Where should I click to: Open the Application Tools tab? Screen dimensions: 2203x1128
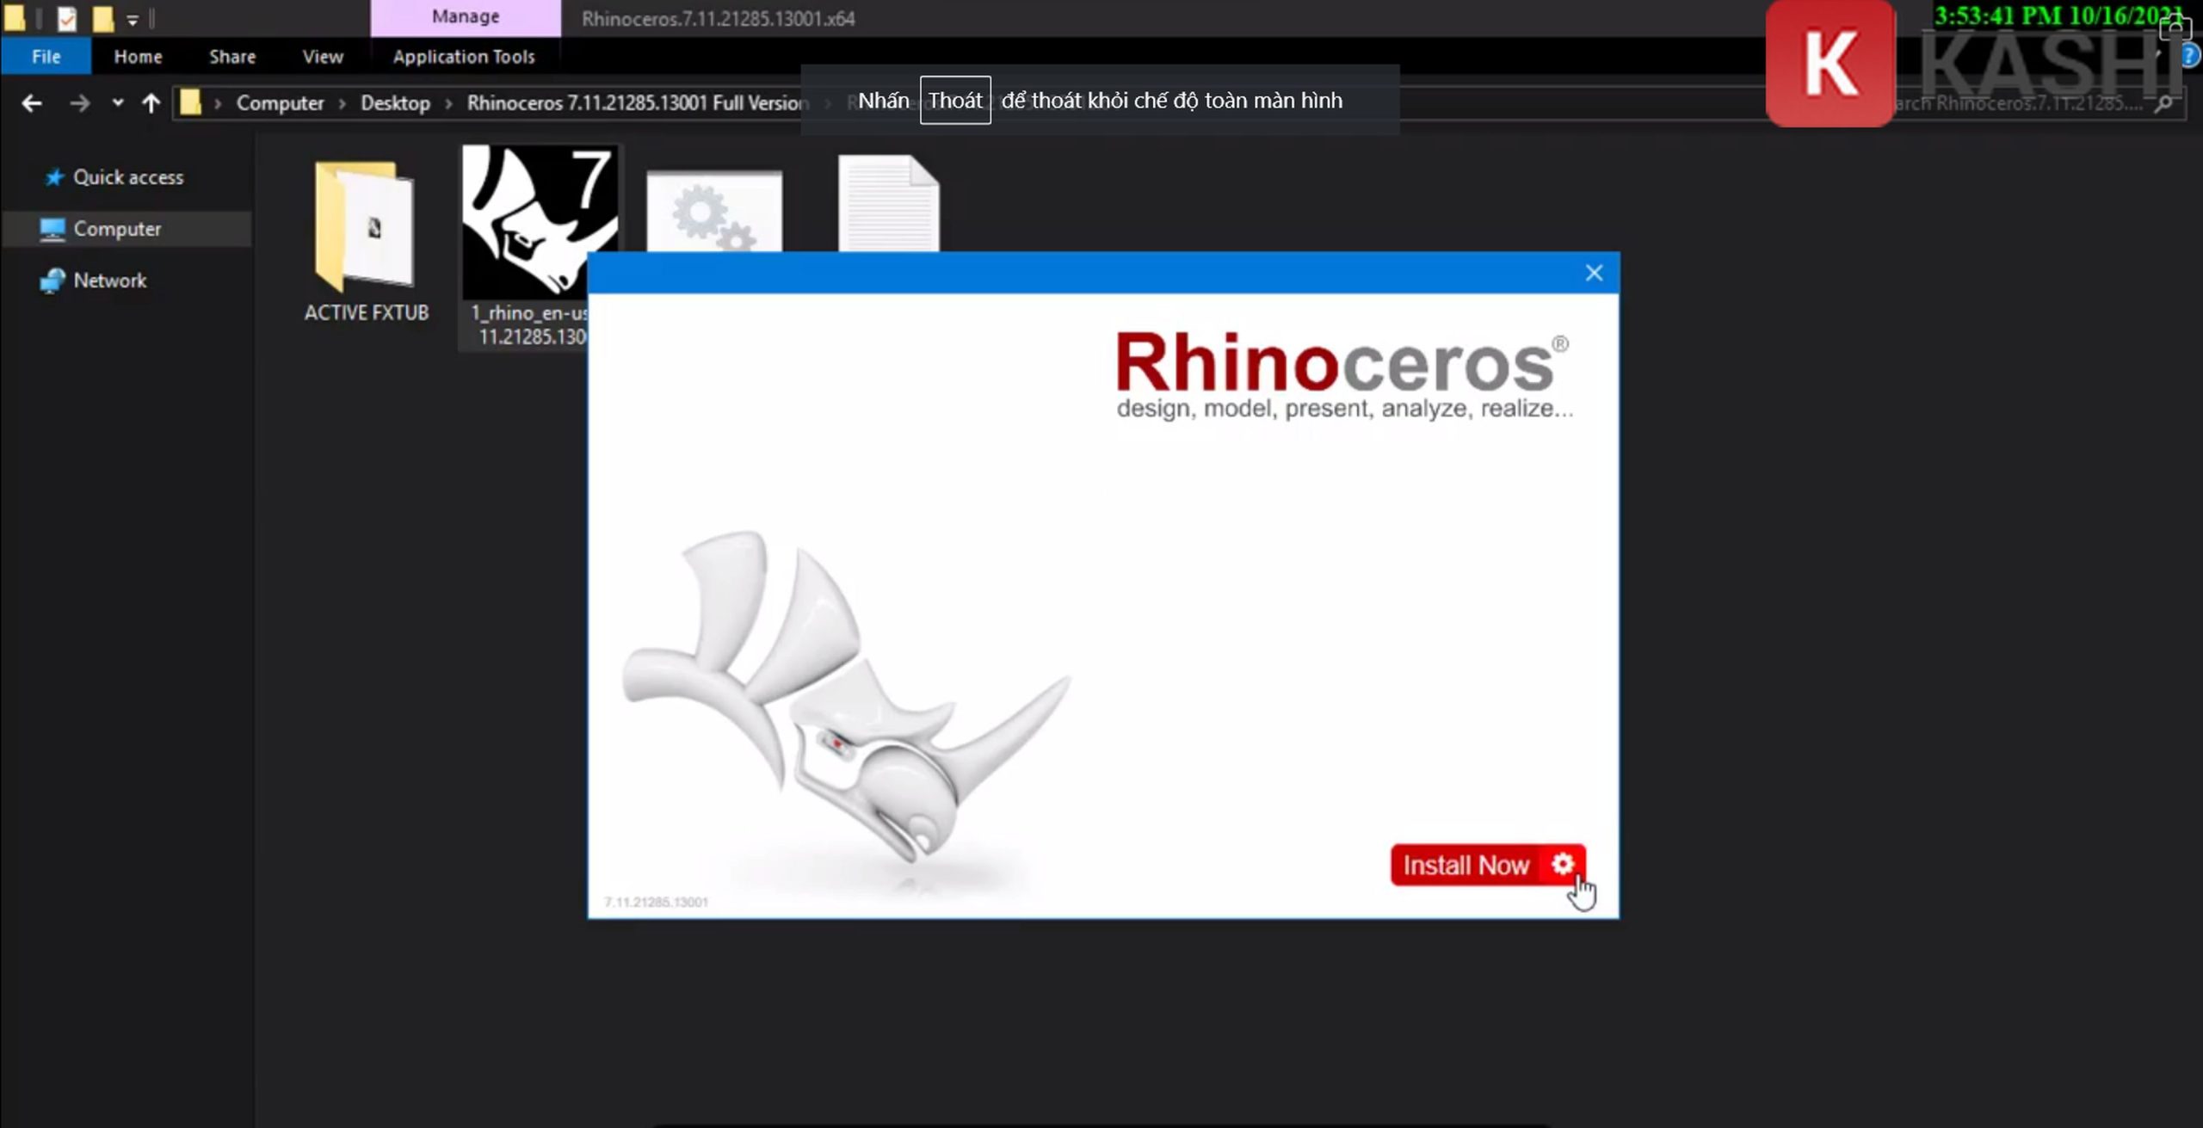[x=464, y=57]
